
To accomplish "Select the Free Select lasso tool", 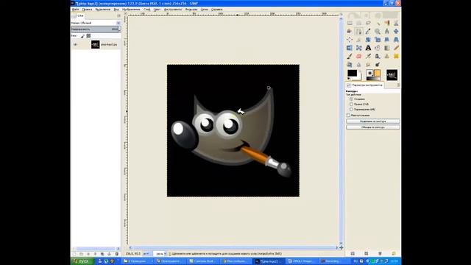I will tap(368, 23).
